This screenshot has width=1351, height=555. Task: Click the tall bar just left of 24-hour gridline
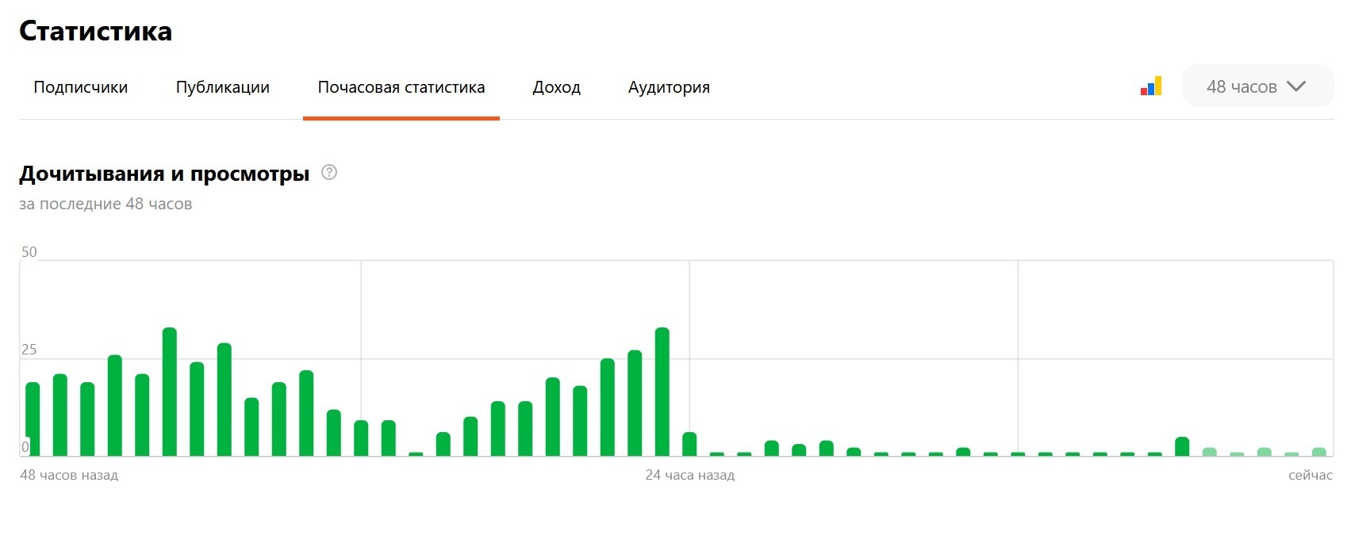662,392
